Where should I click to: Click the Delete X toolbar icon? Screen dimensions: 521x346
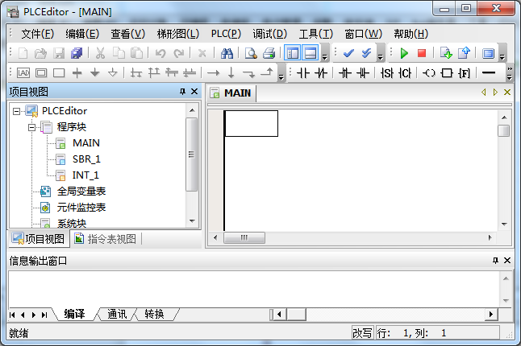click(202, 53)
